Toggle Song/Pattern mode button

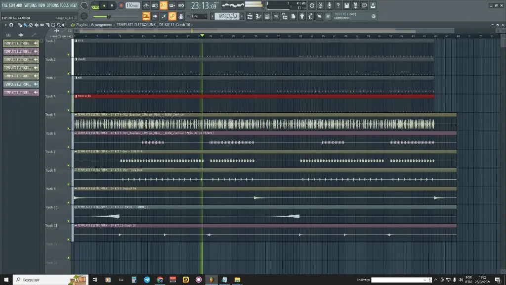tap(95, 5)
